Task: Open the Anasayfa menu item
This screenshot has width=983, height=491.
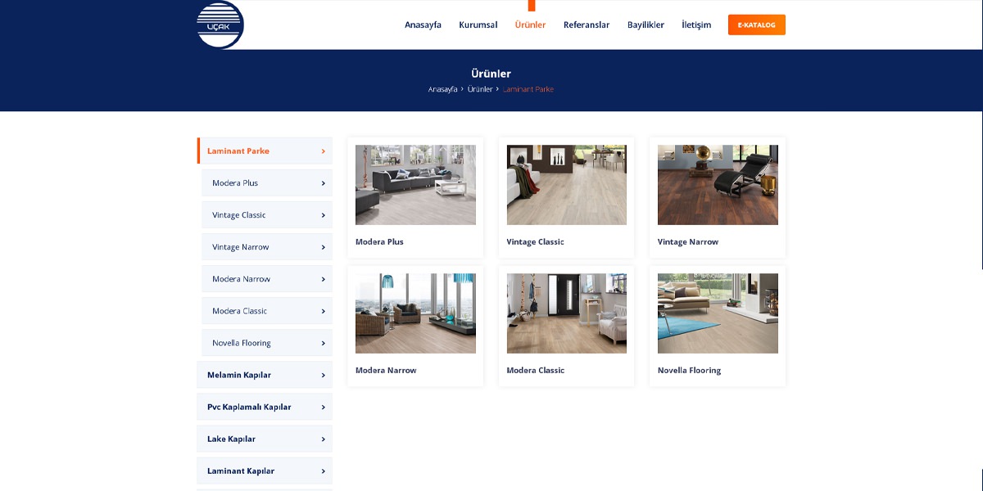Action: coord(423,25)
